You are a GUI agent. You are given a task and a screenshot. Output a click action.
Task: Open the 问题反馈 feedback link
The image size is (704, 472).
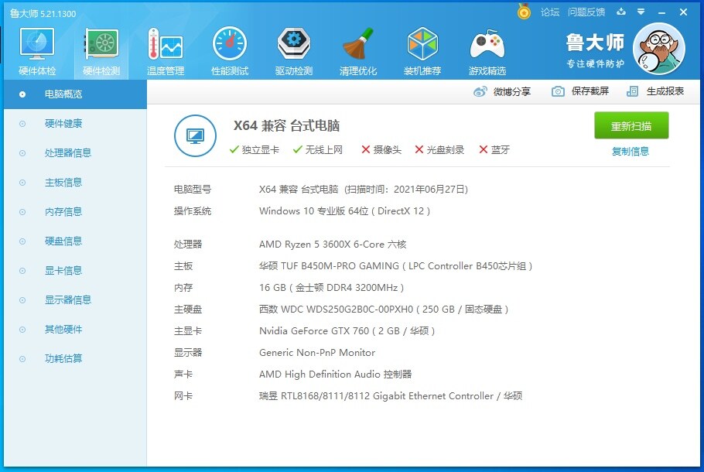coord(586,12)
